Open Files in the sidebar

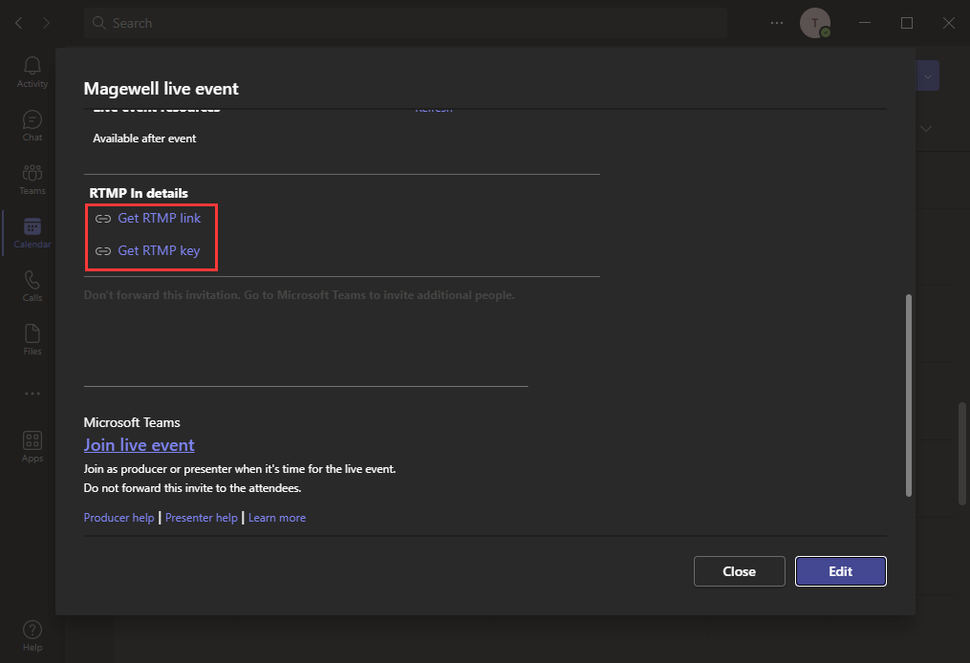pyautogui.click(x=32, y=339)
